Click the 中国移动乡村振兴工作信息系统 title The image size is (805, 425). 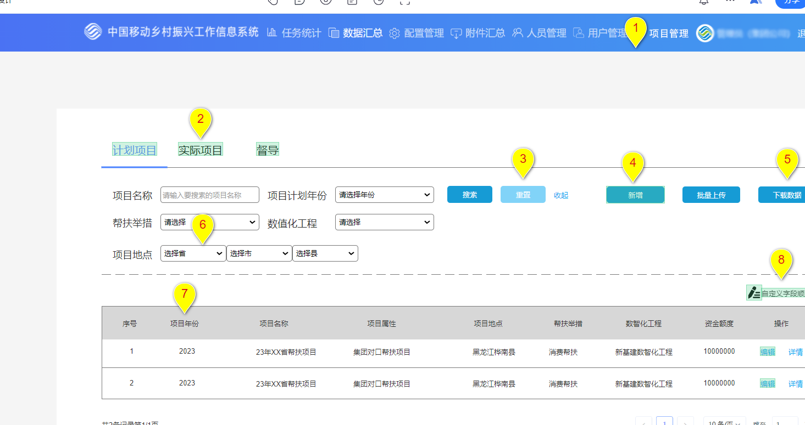[x=183, y=32]
